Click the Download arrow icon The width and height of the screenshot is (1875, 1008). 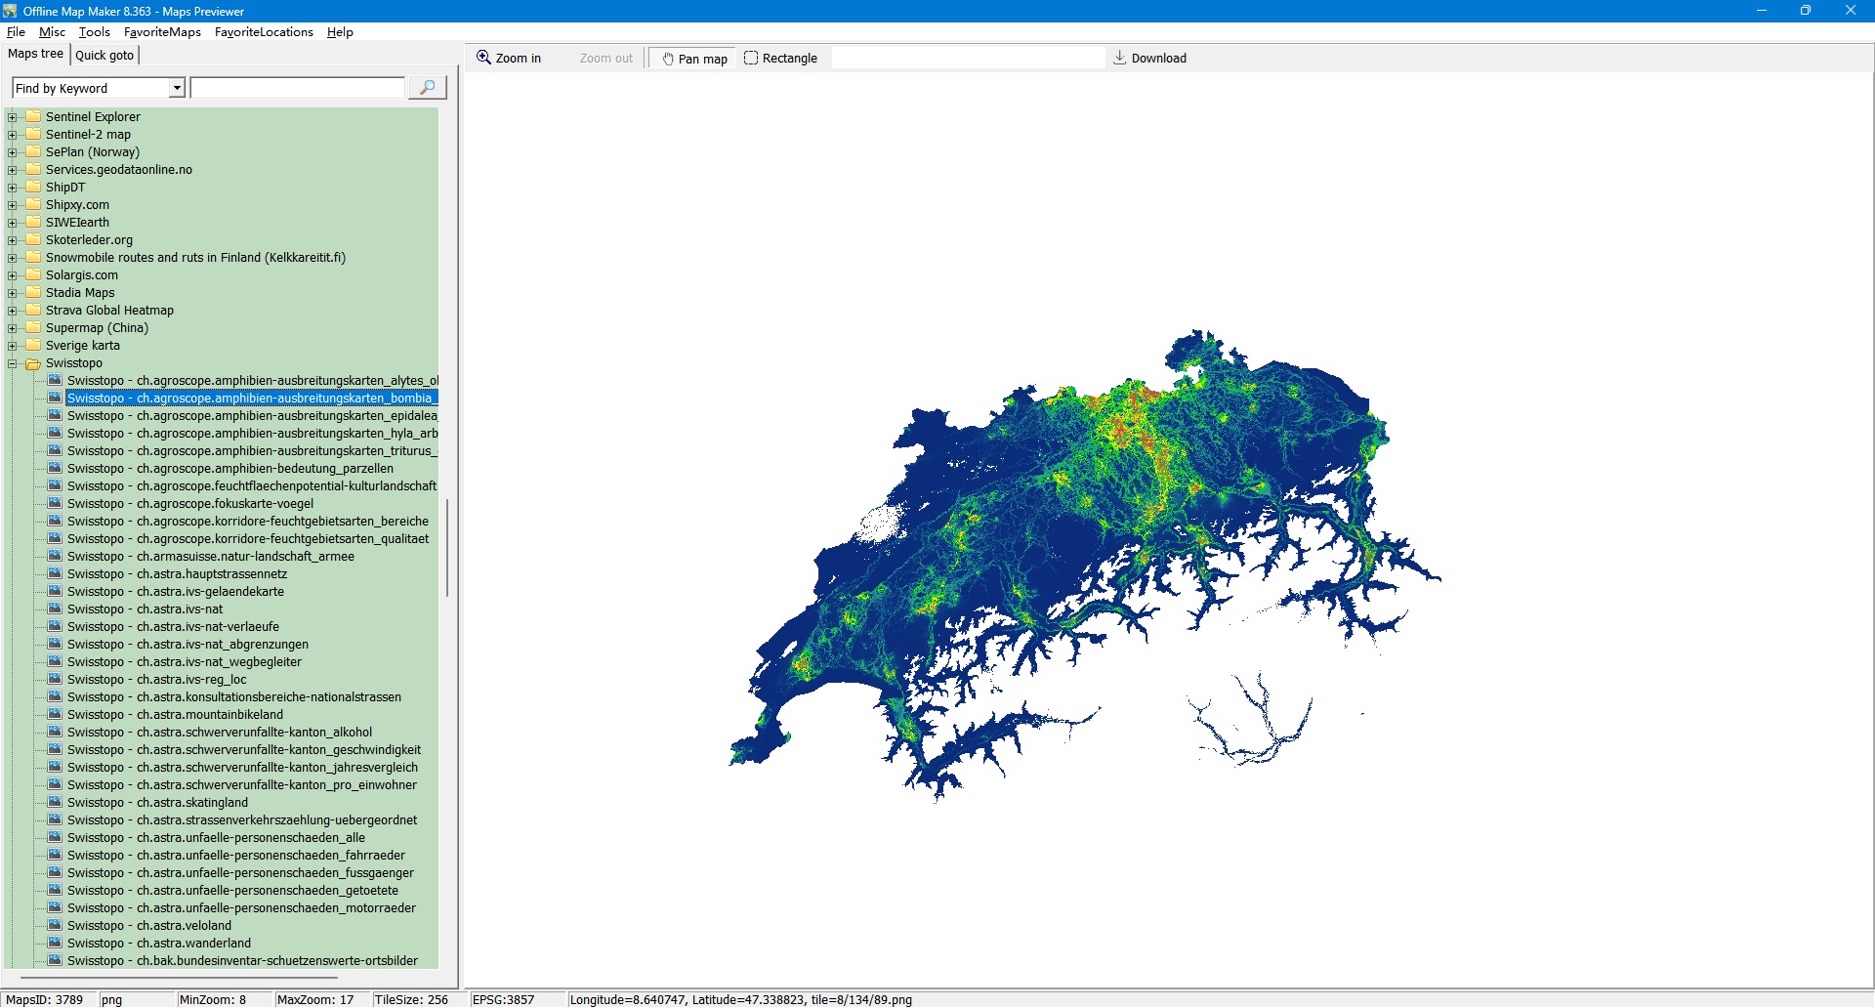click(x=1119, y=58)
